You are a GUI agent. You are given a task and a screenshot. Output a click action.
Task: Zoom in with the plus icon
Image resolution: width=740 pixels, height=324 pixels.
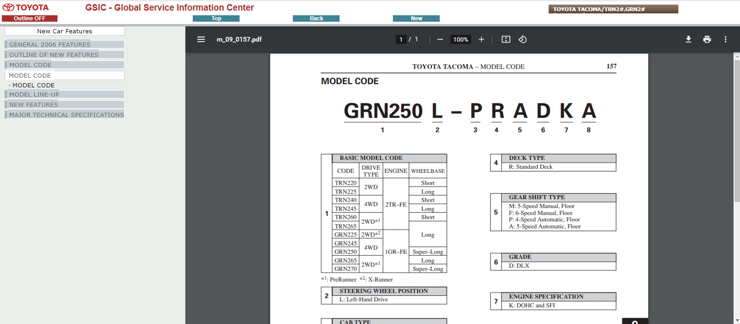pos(481,39)
